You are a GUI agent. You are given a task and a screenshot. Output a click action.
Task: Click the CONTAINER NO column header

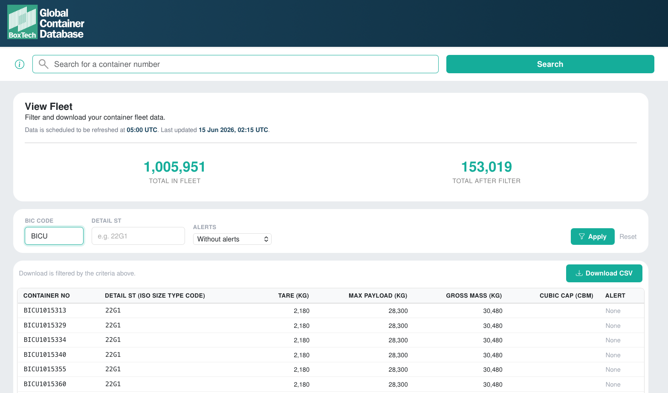point(46,295)
